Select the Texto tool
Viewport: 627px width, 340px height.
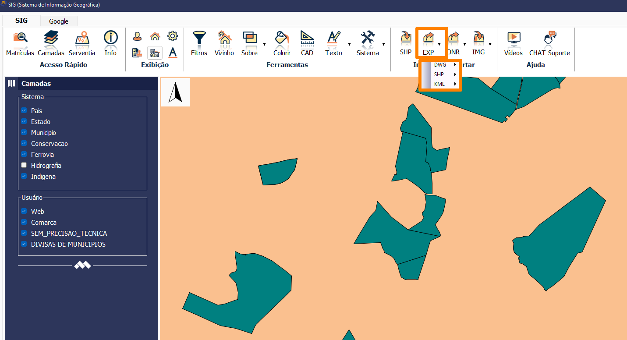[x=334, y=43]
